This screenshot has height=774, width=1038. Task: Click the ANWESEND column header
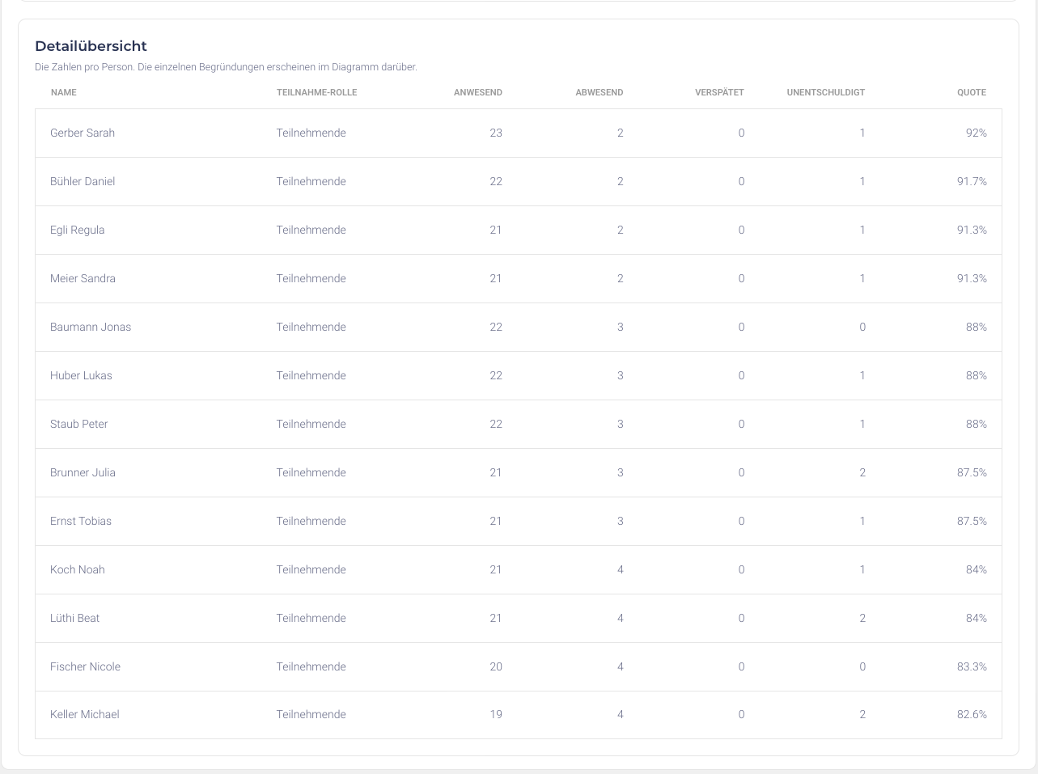coord(477,92)
